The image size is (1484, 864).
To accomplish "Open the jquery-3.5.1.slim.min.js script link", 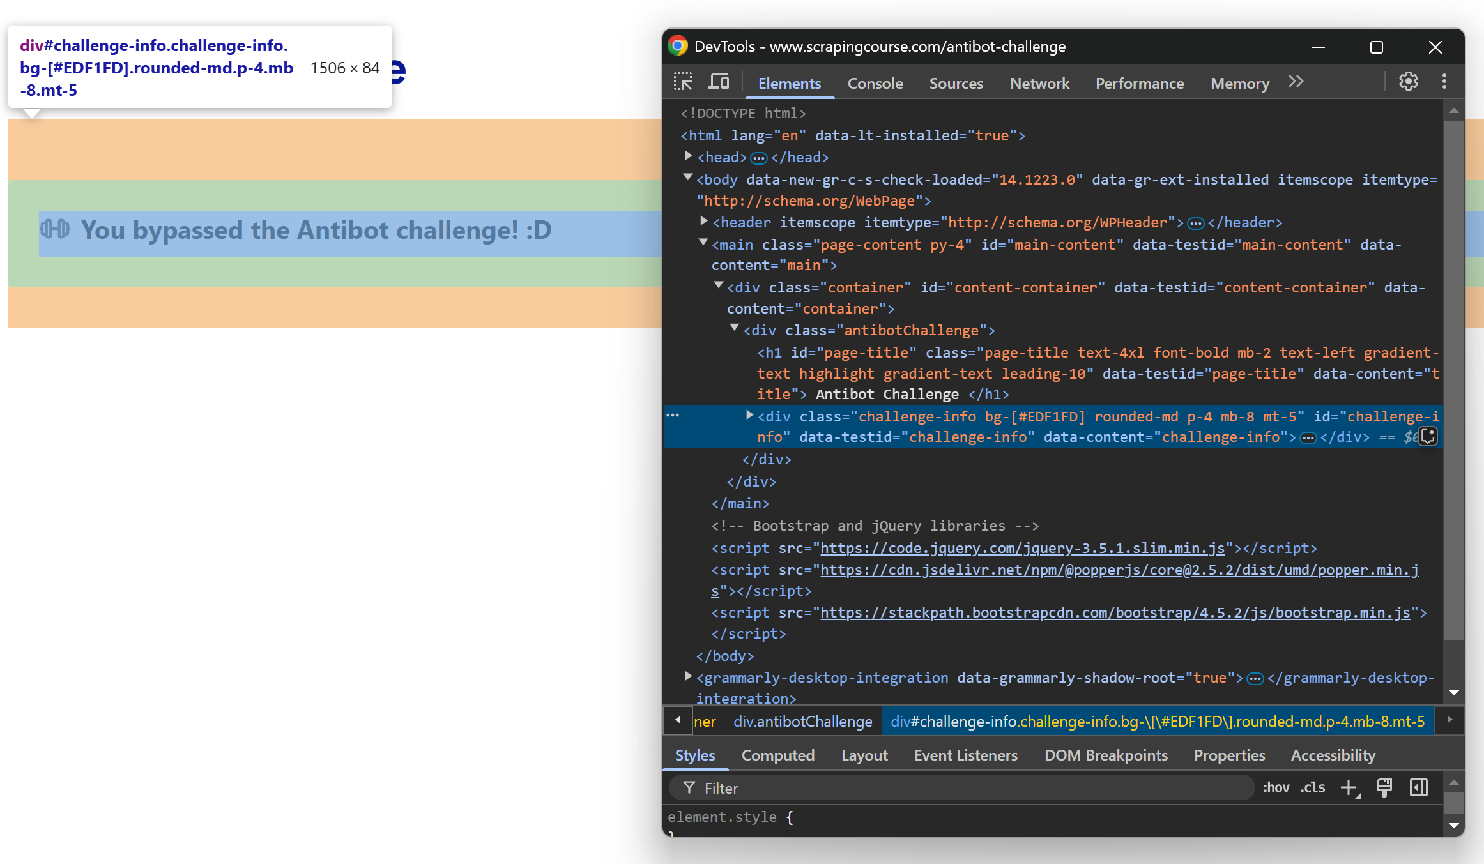I will [1023, 548].
